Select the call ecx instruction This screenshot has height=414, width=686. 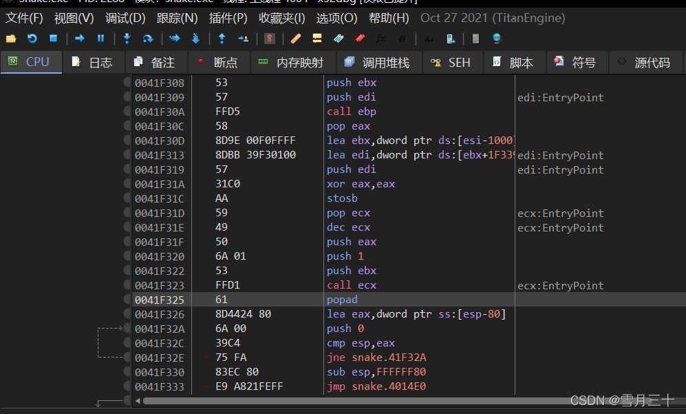point(352,285)
